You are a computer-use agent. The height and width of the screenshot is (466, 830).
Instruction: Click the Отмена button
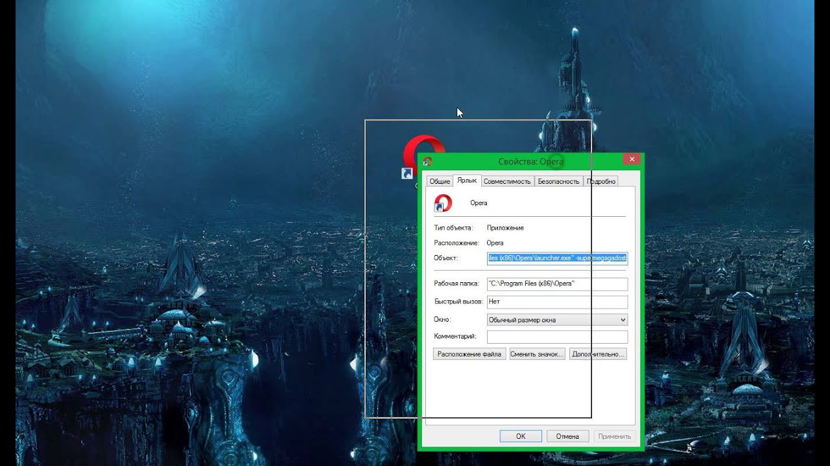point(567,436)
